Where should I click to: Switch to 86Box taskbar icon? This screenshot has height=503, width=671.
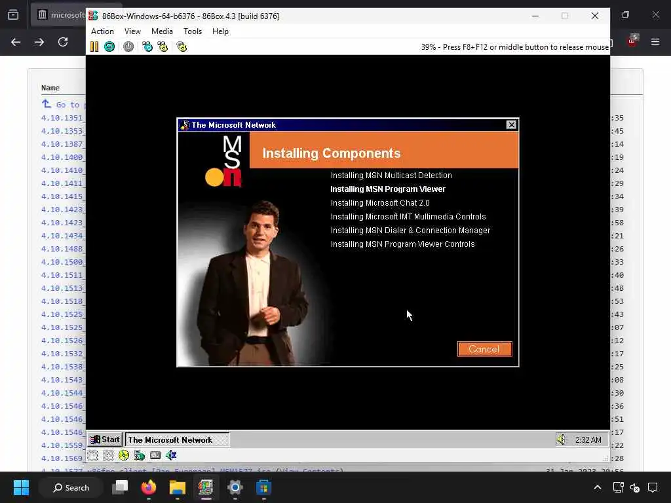206,487
